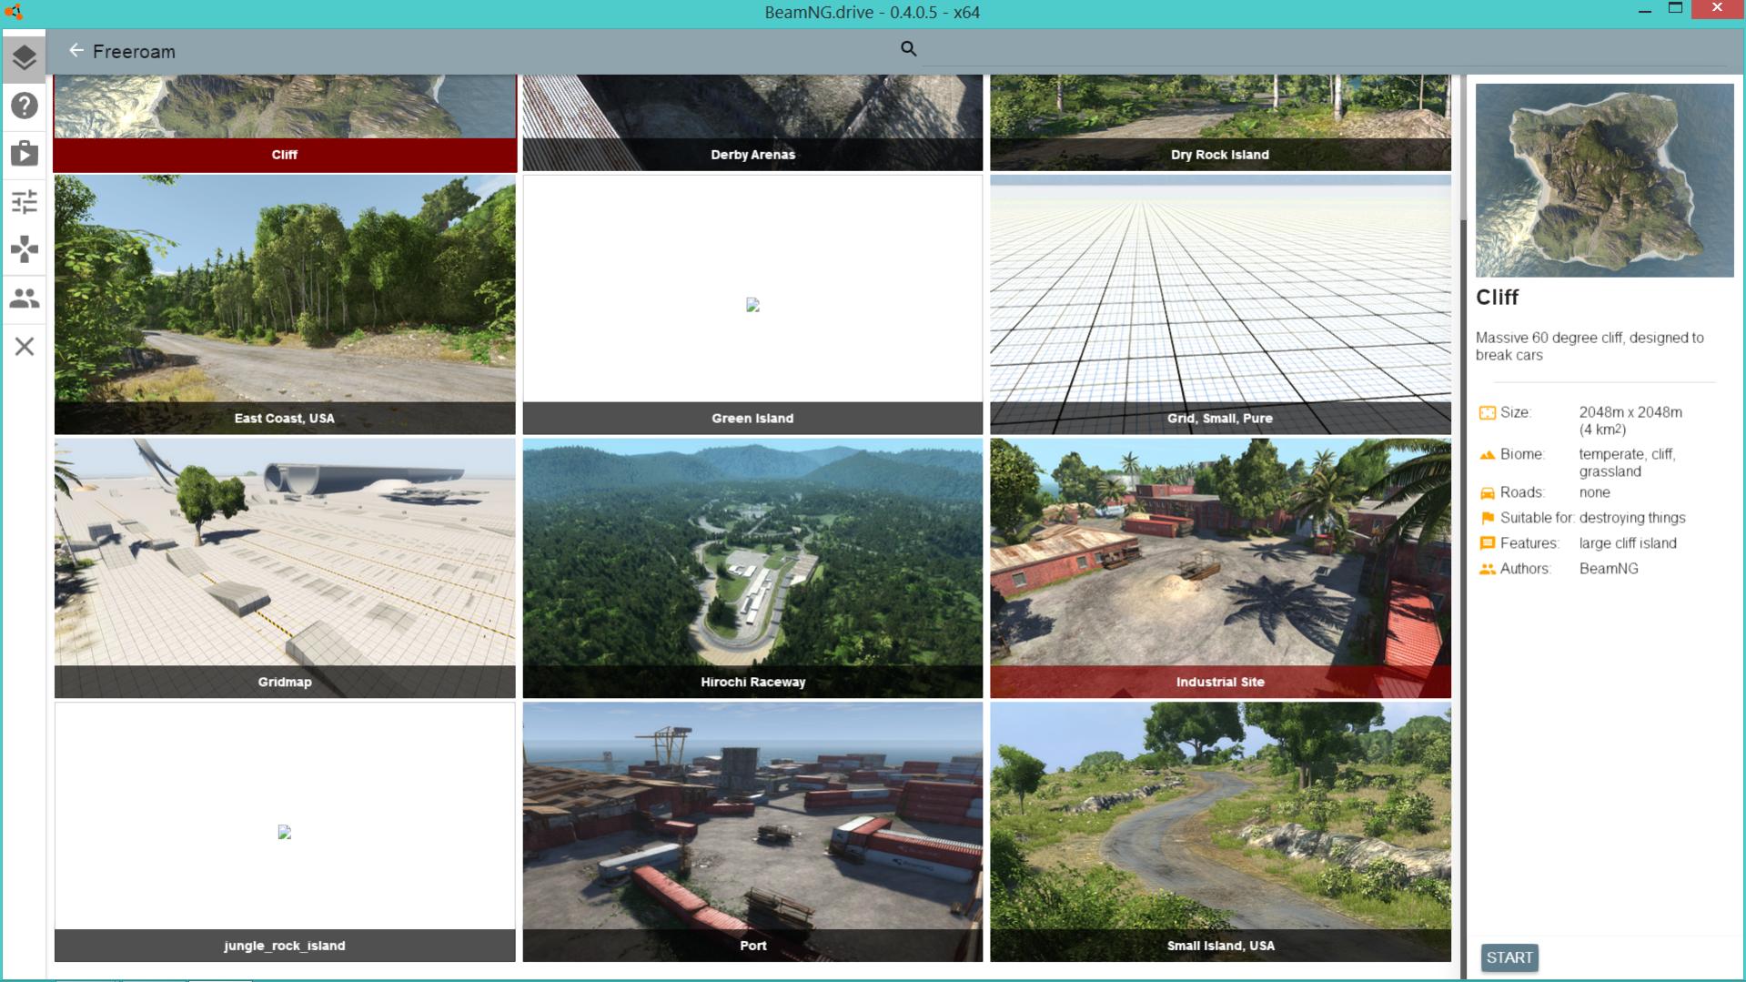
Task: Click the BeamNG app logo in title bar
Action: coord(13,12)
